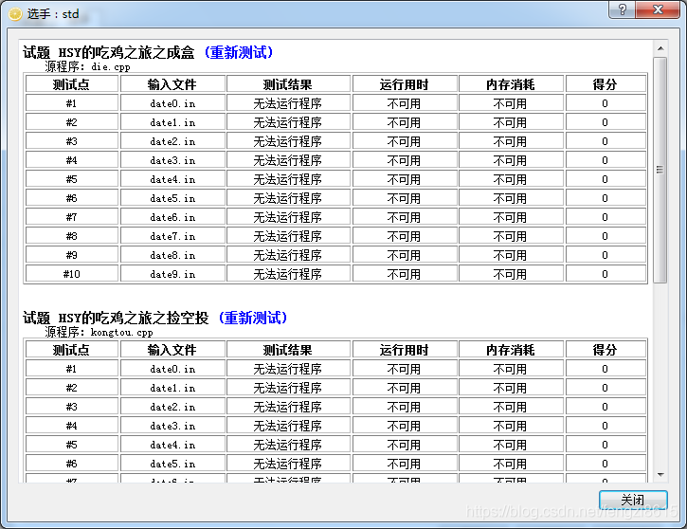Image resolution: width=687 pixels, height=529 pixels.
Task: Click 测试点 header in the first table
Action: click(72, 84)
